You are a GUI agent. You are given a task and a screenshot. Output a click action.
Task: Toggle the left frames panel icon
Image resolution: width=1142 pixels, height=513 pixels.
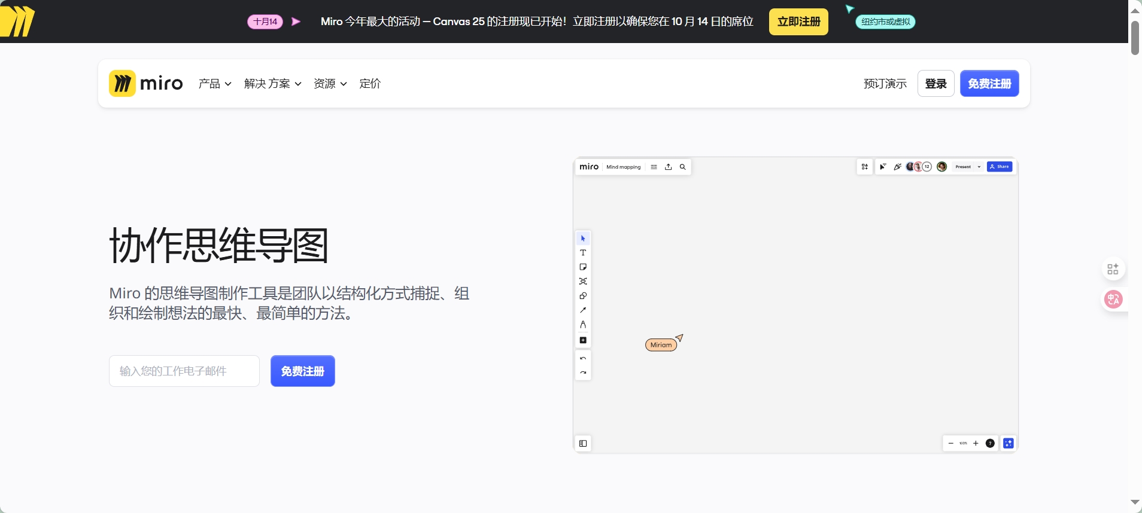point(583,444)
